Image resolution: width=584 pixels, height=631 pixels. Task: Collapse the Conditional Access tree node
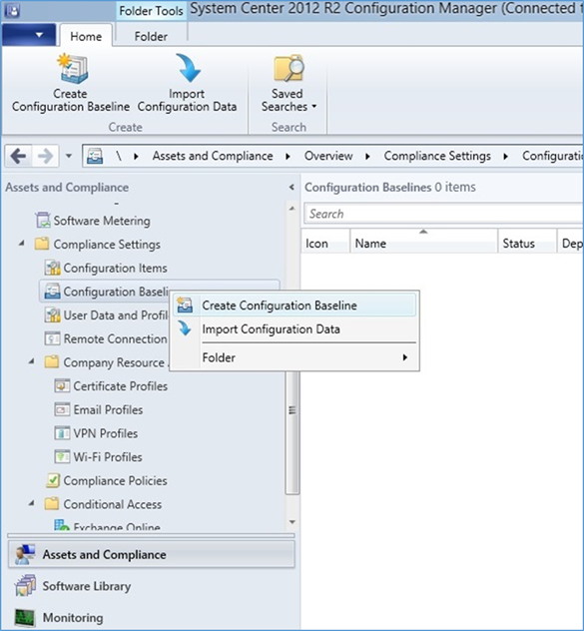click(32, 503)
